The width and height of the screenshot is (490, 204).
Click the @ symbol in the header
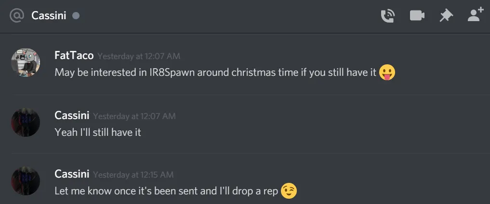[x=16, y=15]
